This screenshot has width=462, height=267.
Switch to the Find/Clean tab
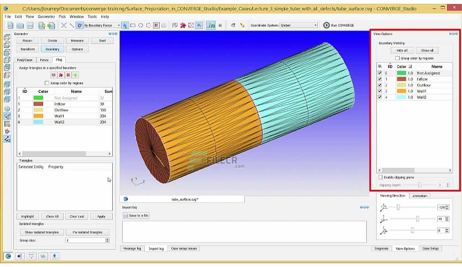[x=25, y=60]
